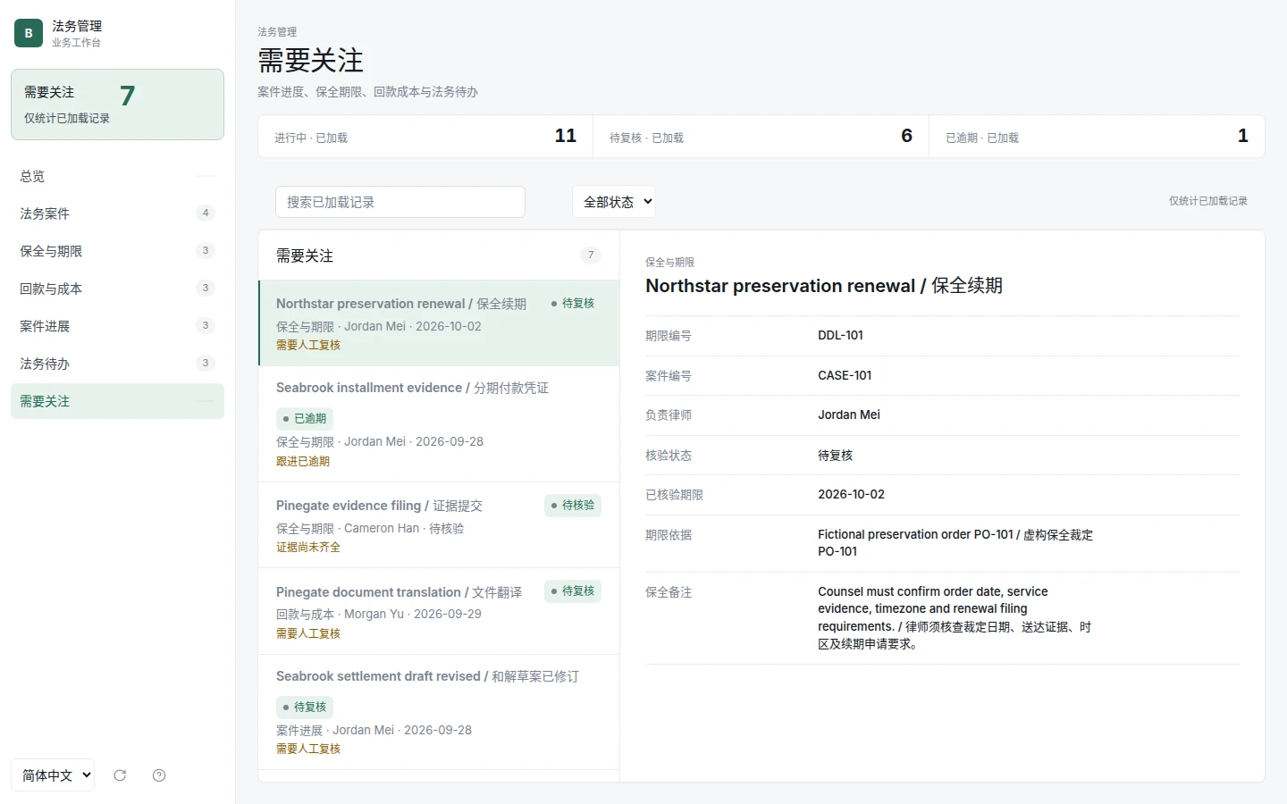Click the 待复核 · 已加载 stat card
The image size is (1287, 804).
(761, 137)
